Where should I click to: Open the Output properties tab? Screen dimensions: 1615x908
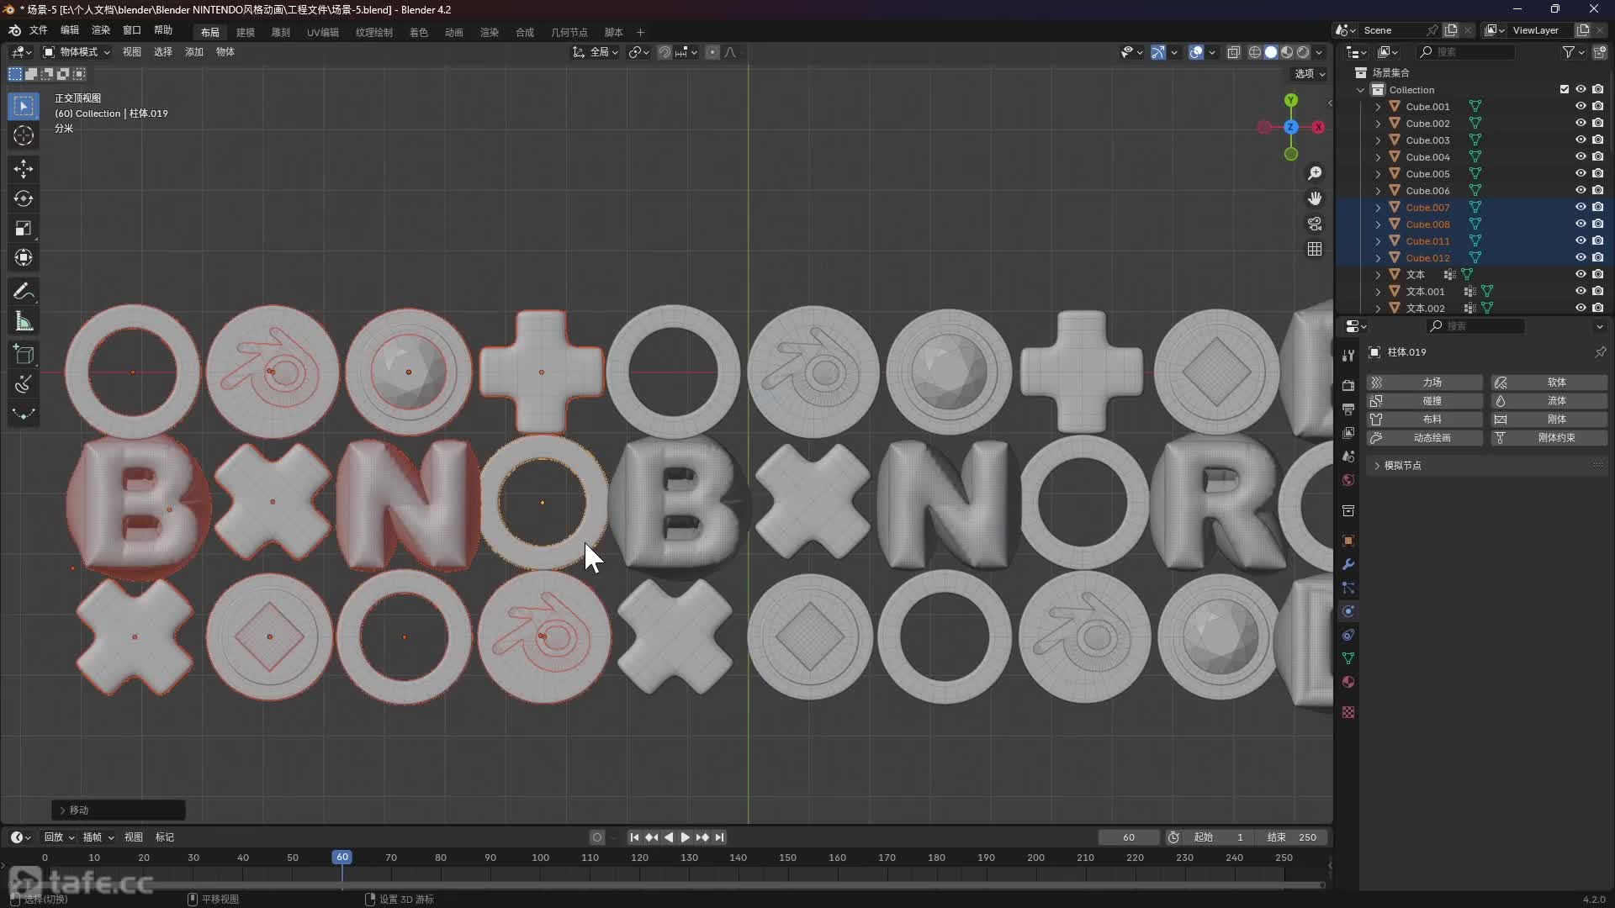coord(1348,409)
